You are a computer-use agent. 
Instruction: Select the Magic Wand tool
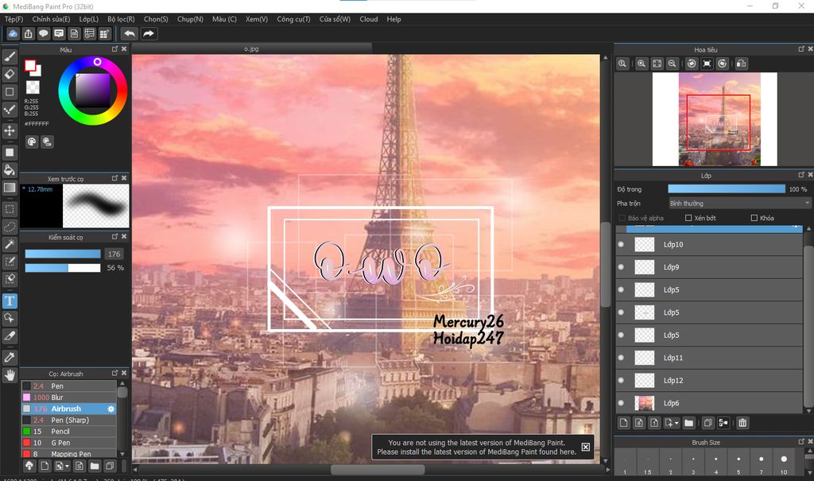[10, 244]
